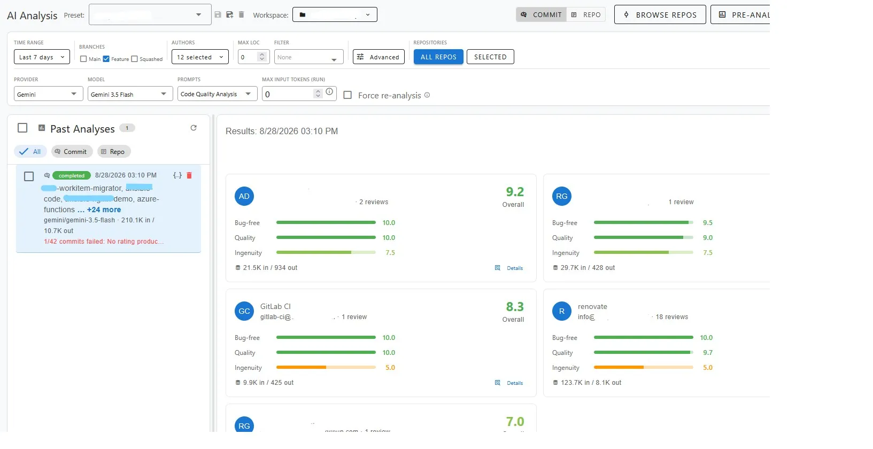Click the Max Input Tokens stepper arrows
This screenshot has width=873, height=449.
pos(318,94)
